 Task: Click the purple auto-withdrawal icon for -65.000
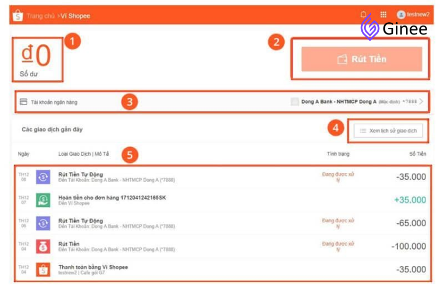coord(43,223)
